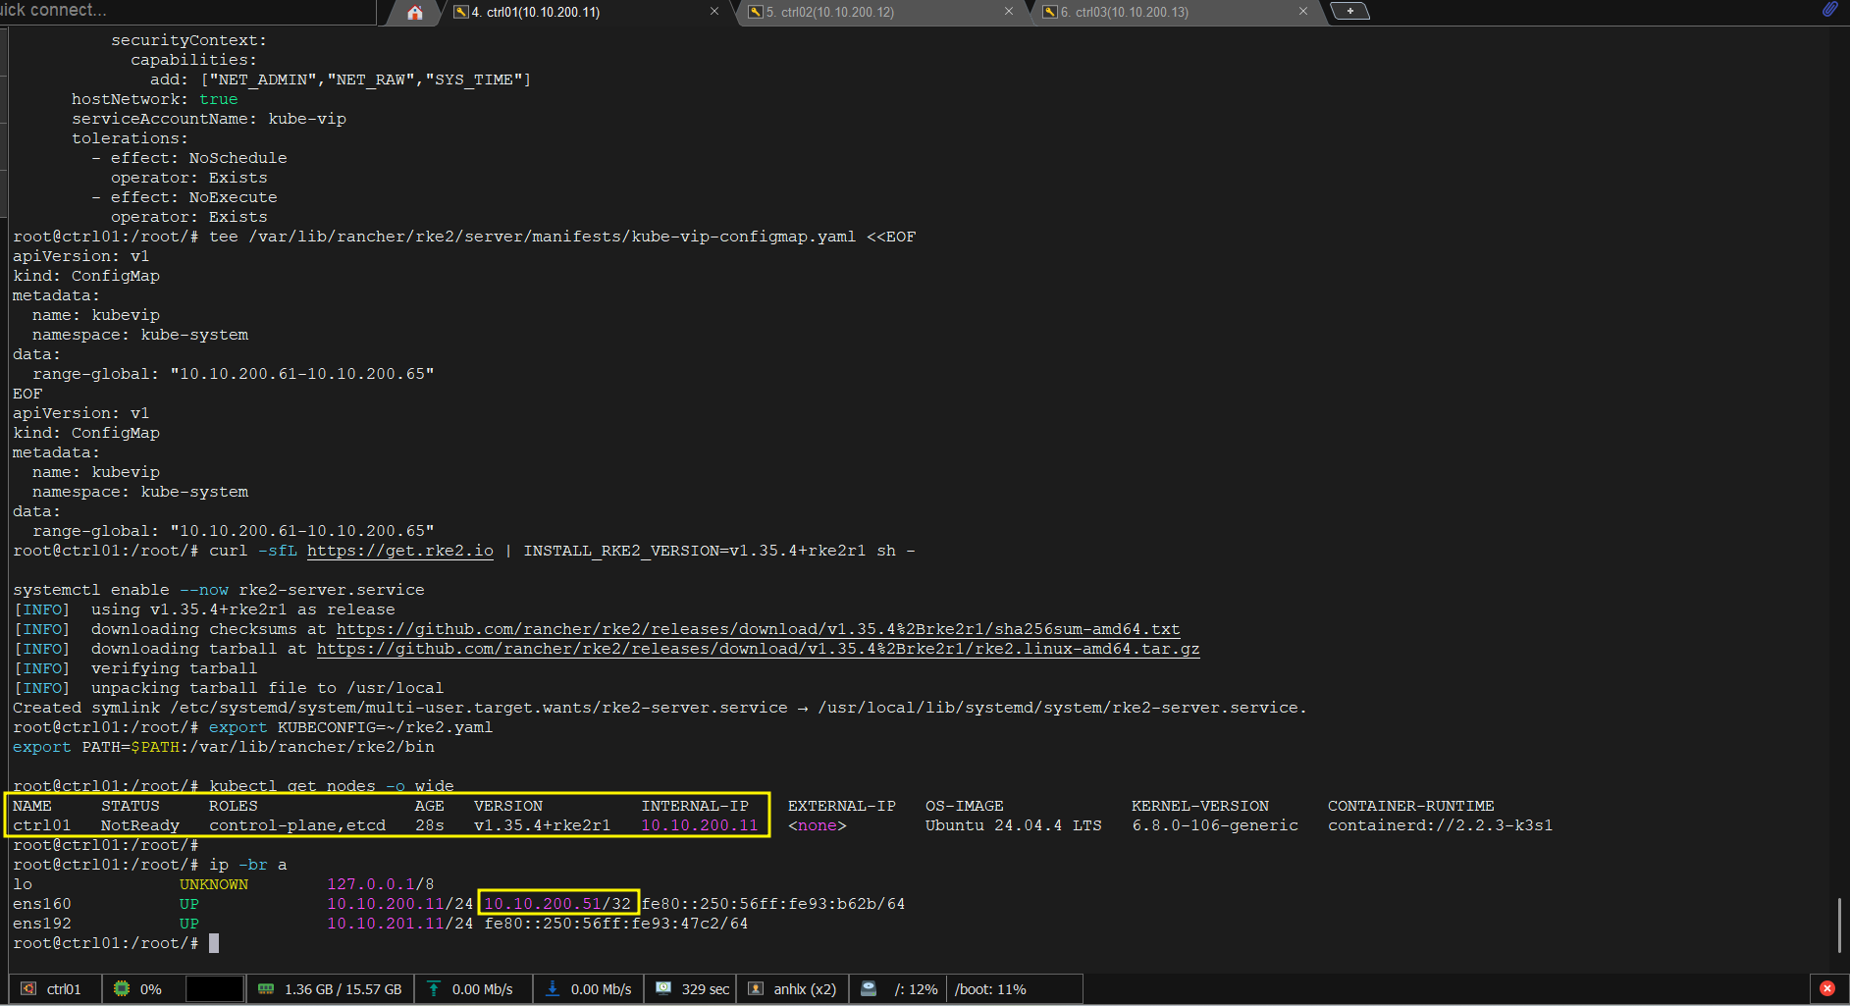Screen dimensions: 1850x1006
Task: Click the RAM memory usage icon
Action: 266,988
